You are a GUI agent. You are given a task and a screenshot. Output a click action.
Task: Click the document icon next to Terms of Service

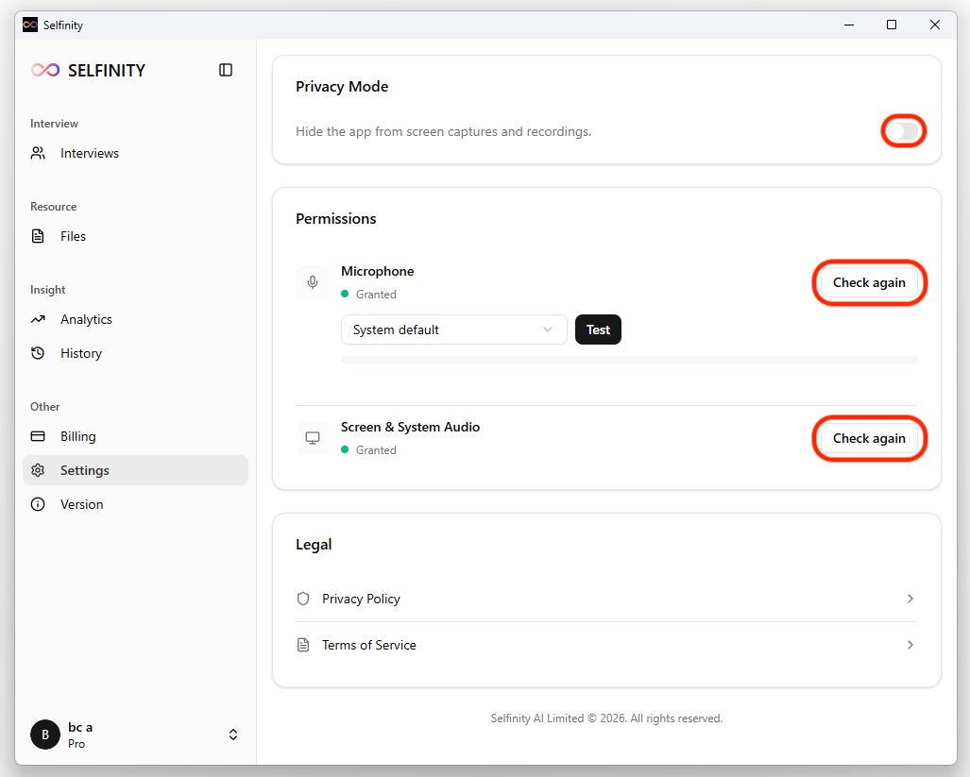pos(303,645)
